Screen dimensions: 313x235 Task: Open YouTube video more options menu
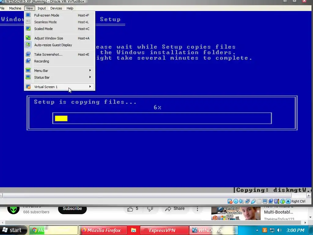pos(197,209)
